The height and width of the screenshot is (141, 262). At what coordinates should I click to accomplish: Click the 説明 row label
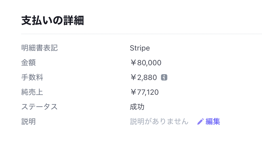tap(28, 122)
